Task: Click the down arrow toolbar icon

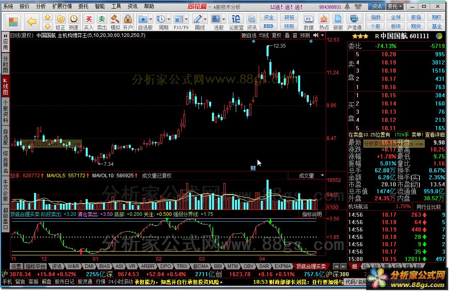Action: [x=48, y=26]
